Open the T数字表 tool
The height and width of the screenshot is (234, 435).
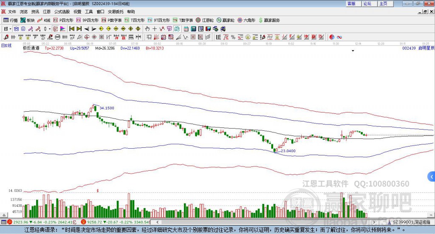click(x=183, y=20)
